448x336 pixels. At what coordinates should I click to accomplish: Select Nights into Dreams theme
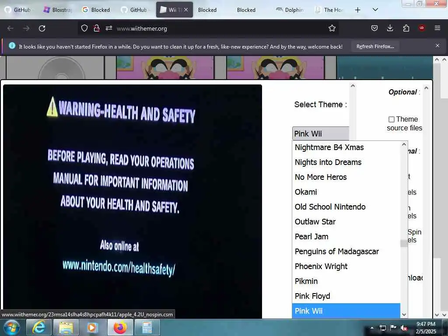pyautogui.click(x=346, y=162)
